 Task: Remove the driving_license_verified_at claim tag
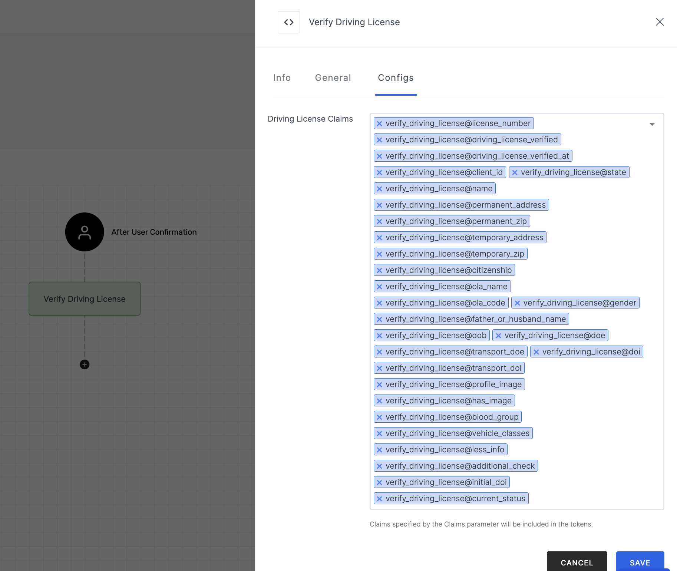tap(379, 156)
